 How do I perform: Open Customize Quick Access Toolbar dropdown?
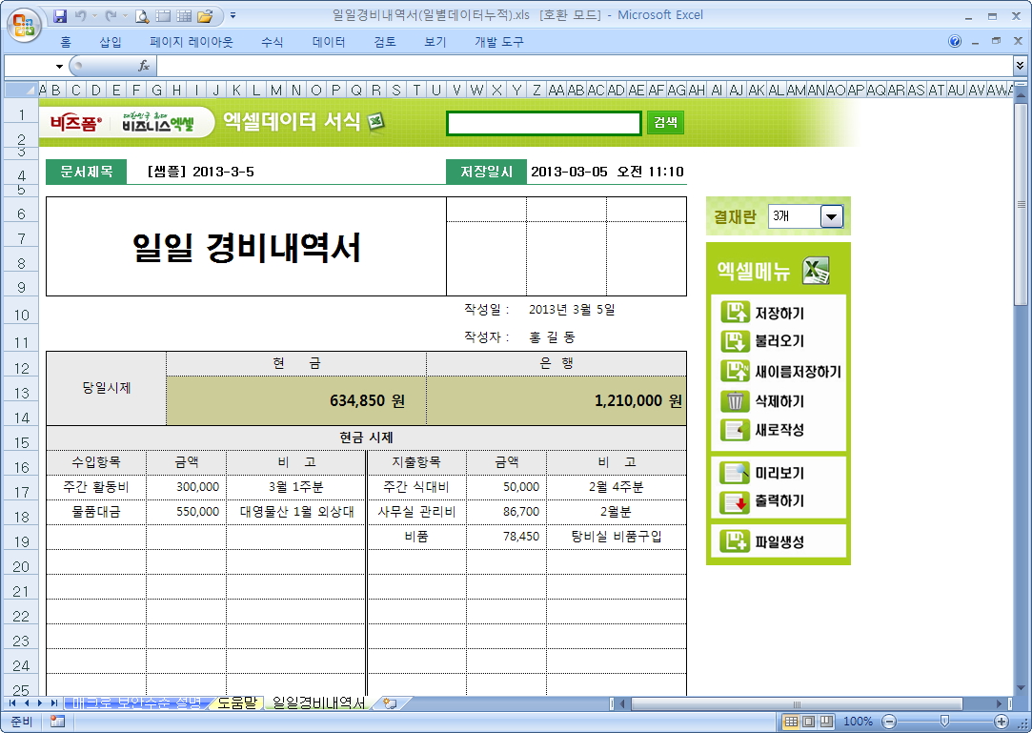pos(233,16)
